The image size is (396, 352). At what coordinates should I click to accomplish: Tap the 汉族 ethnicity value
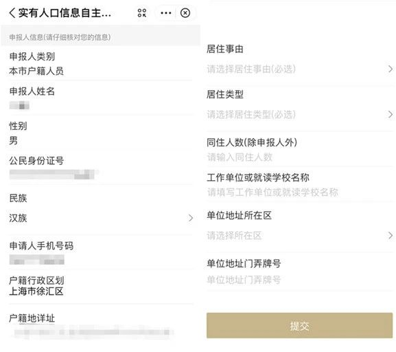pos(18,218)
